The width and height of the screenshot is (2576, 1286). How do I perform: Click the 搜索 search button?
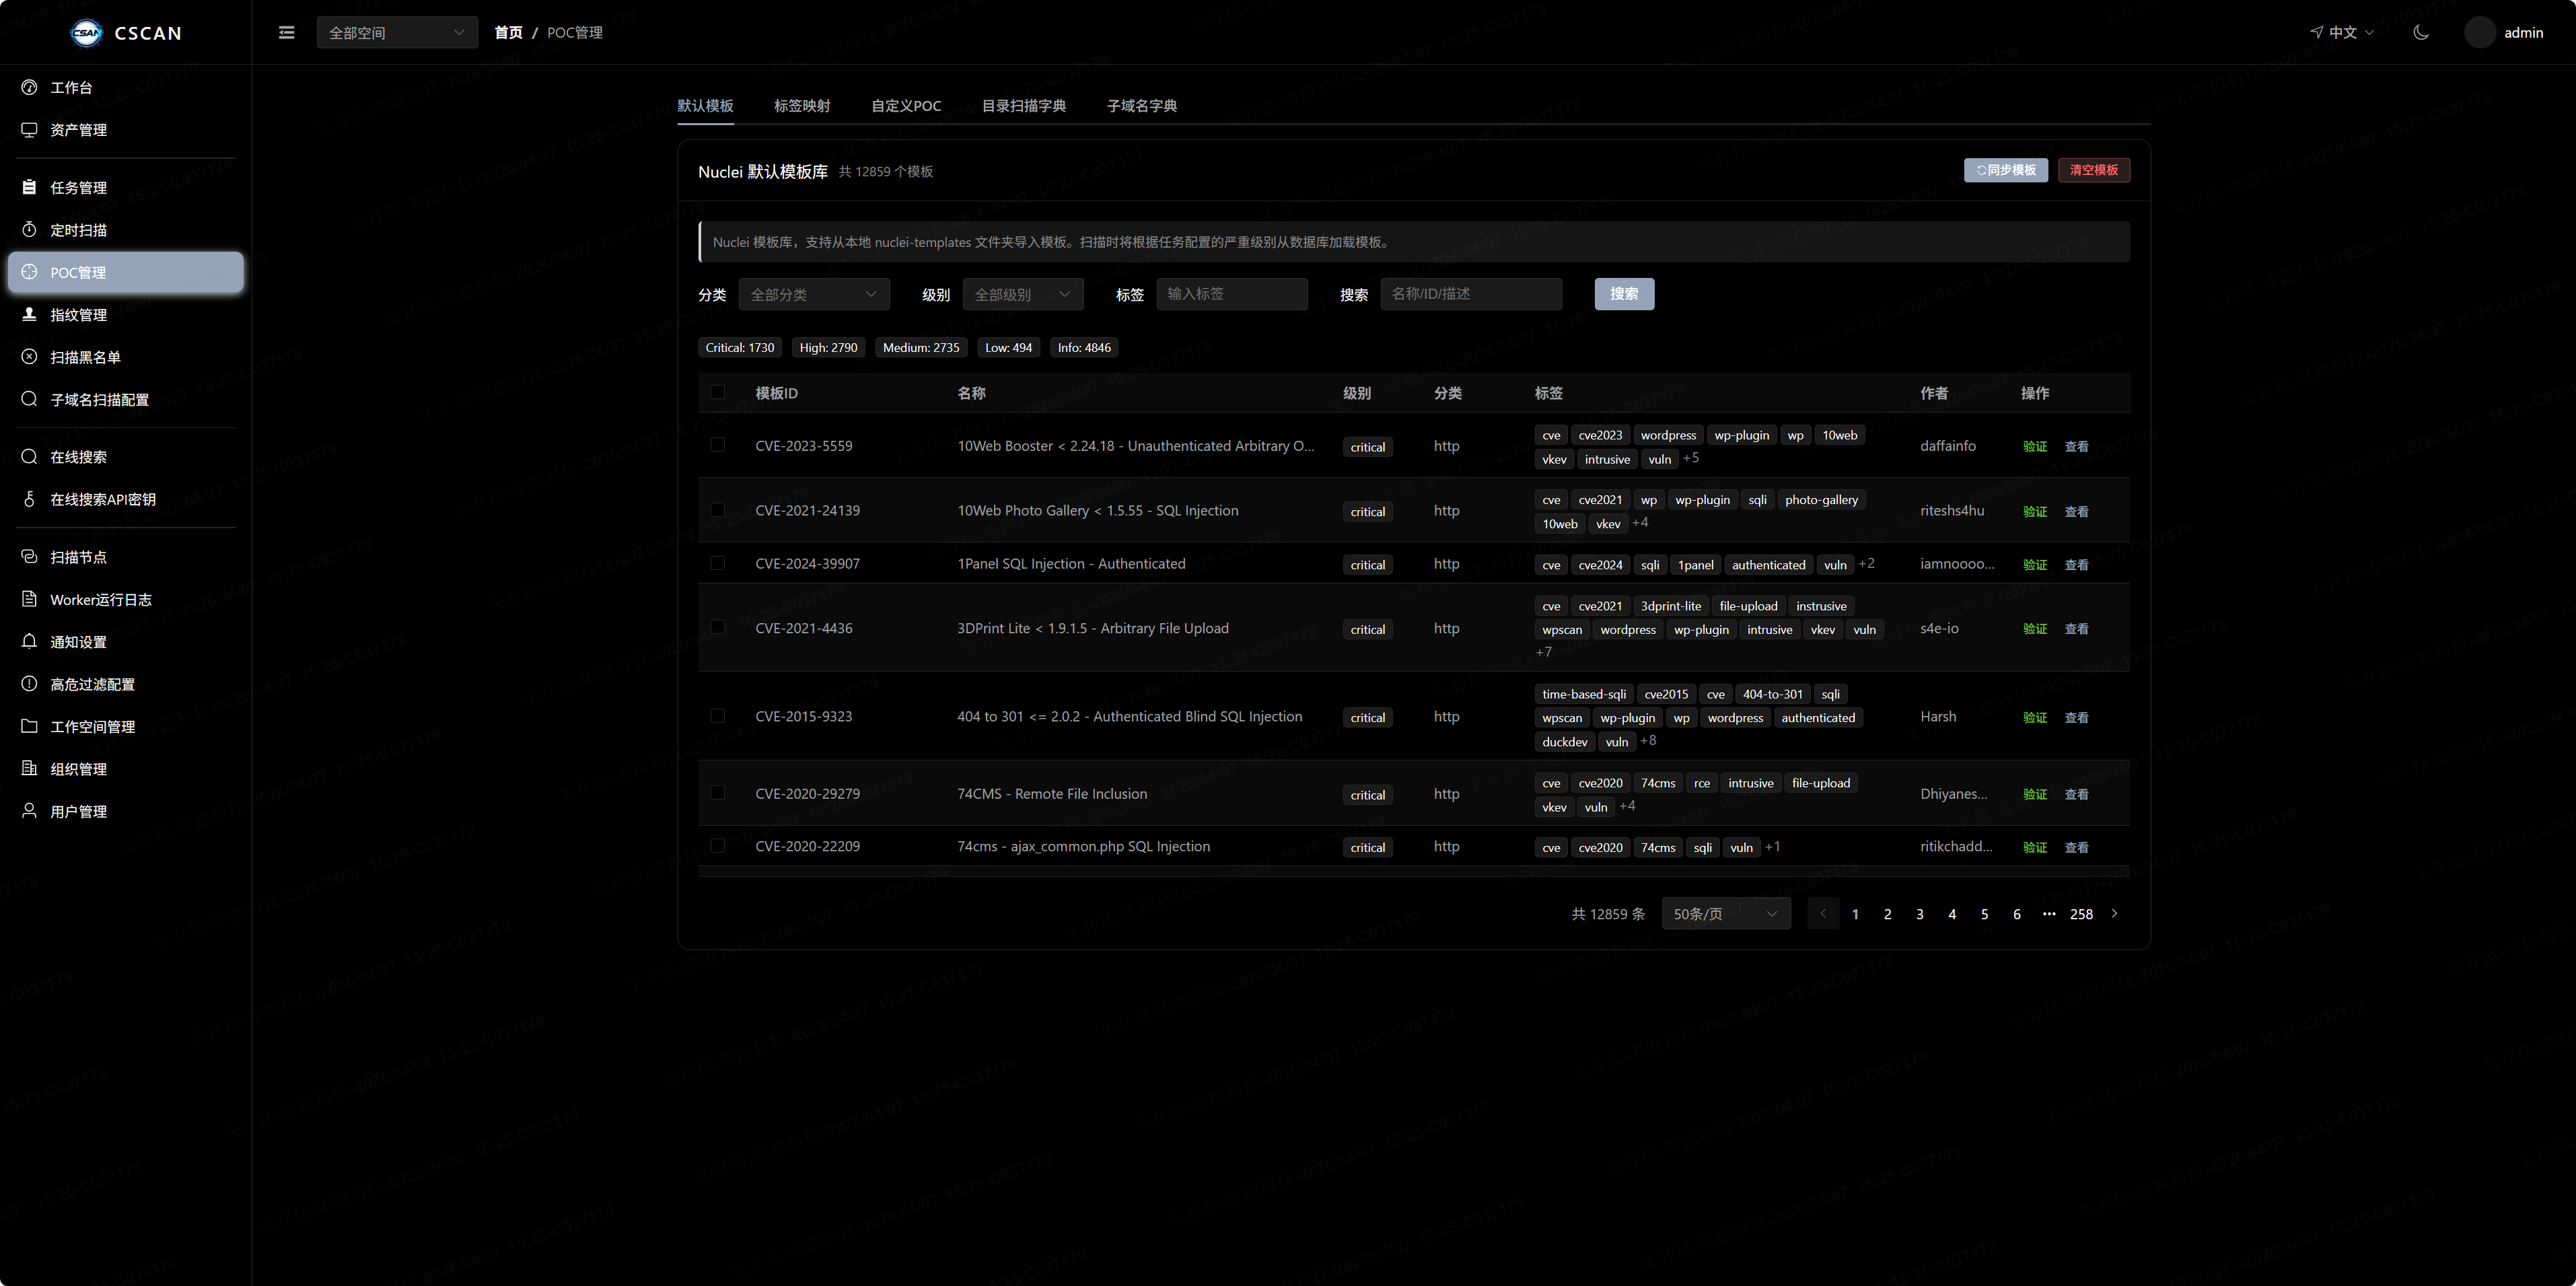(1624, 294)
